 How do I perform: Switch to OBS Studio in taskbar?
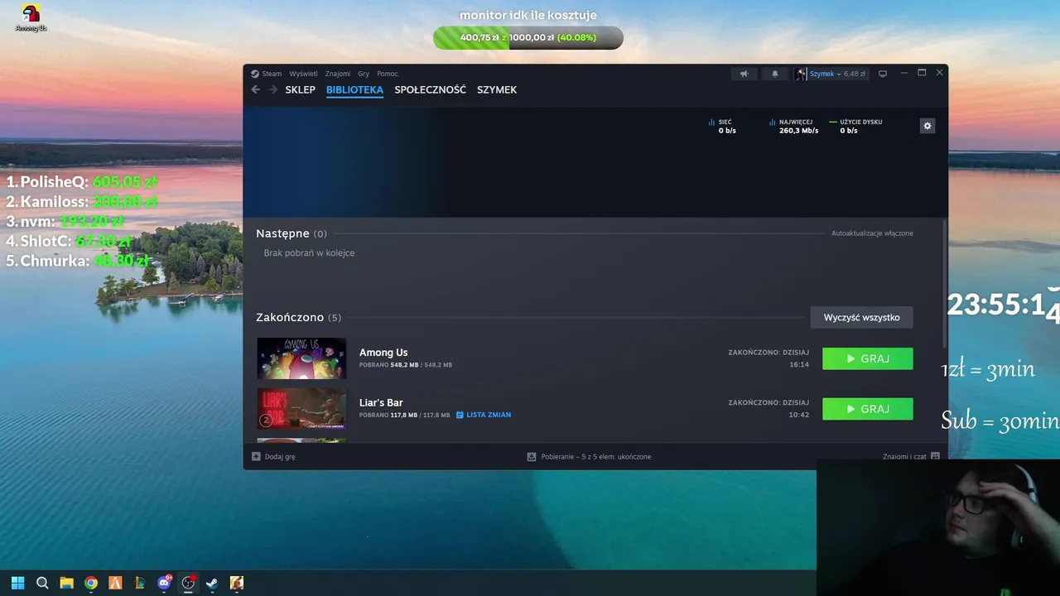click(188, 583)
